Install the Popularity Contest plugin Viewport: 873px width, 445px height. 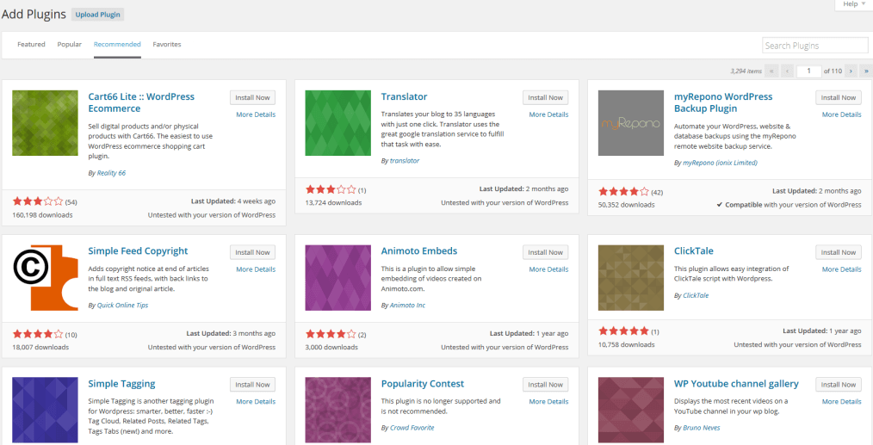tap(546, 385)
